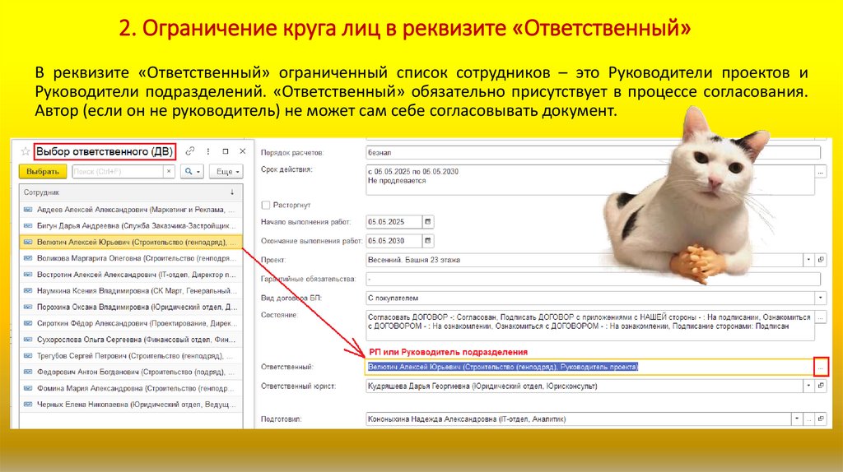Click the row icon next to Черных Елена Николаевна
Image resolution: width=843 pixels, height=472 pixels.
click(28, 405)
